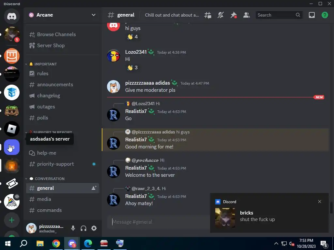Create invite next to general channel
The height and width of the screenshot is (250, 334).
click(94, 188)
